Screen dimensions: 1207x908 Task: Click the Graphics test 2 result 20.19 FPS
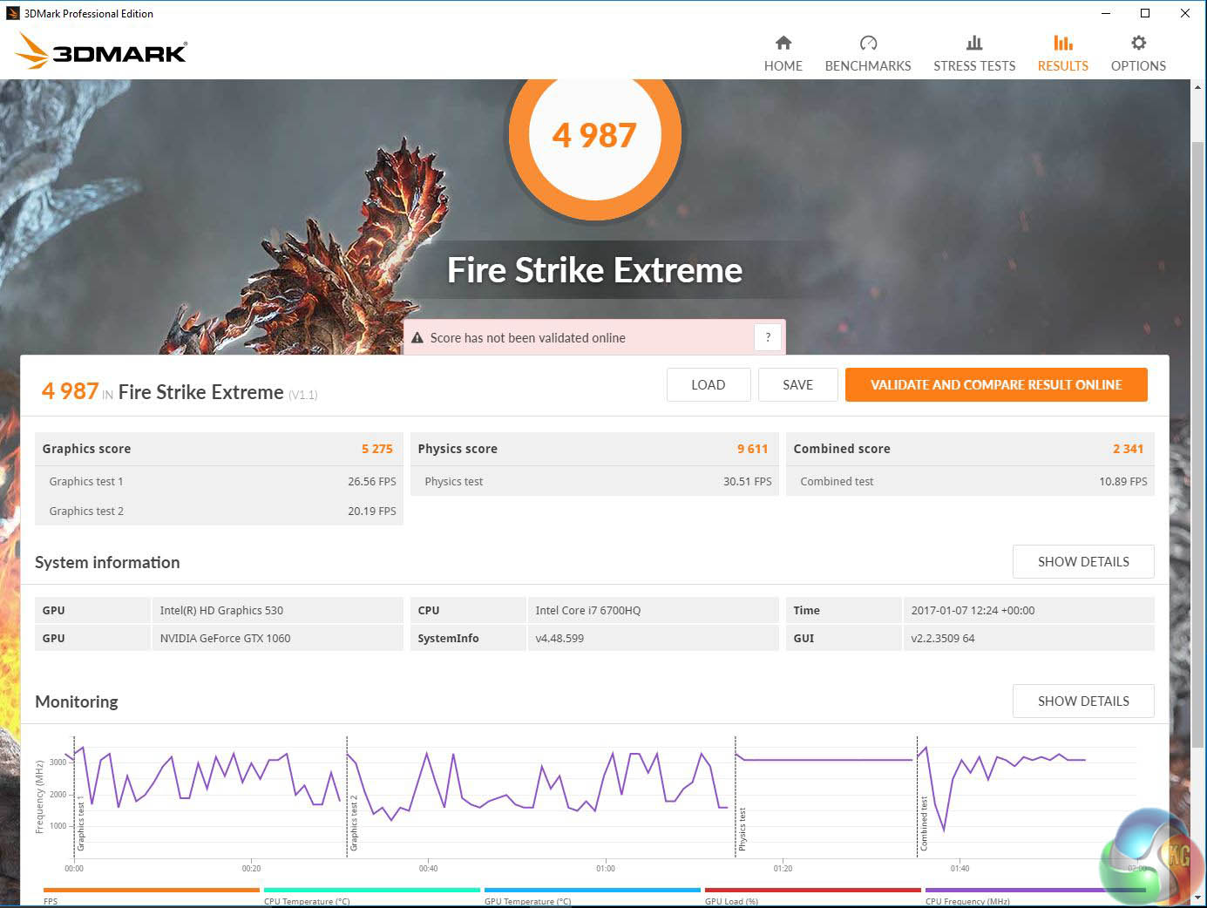372,511
